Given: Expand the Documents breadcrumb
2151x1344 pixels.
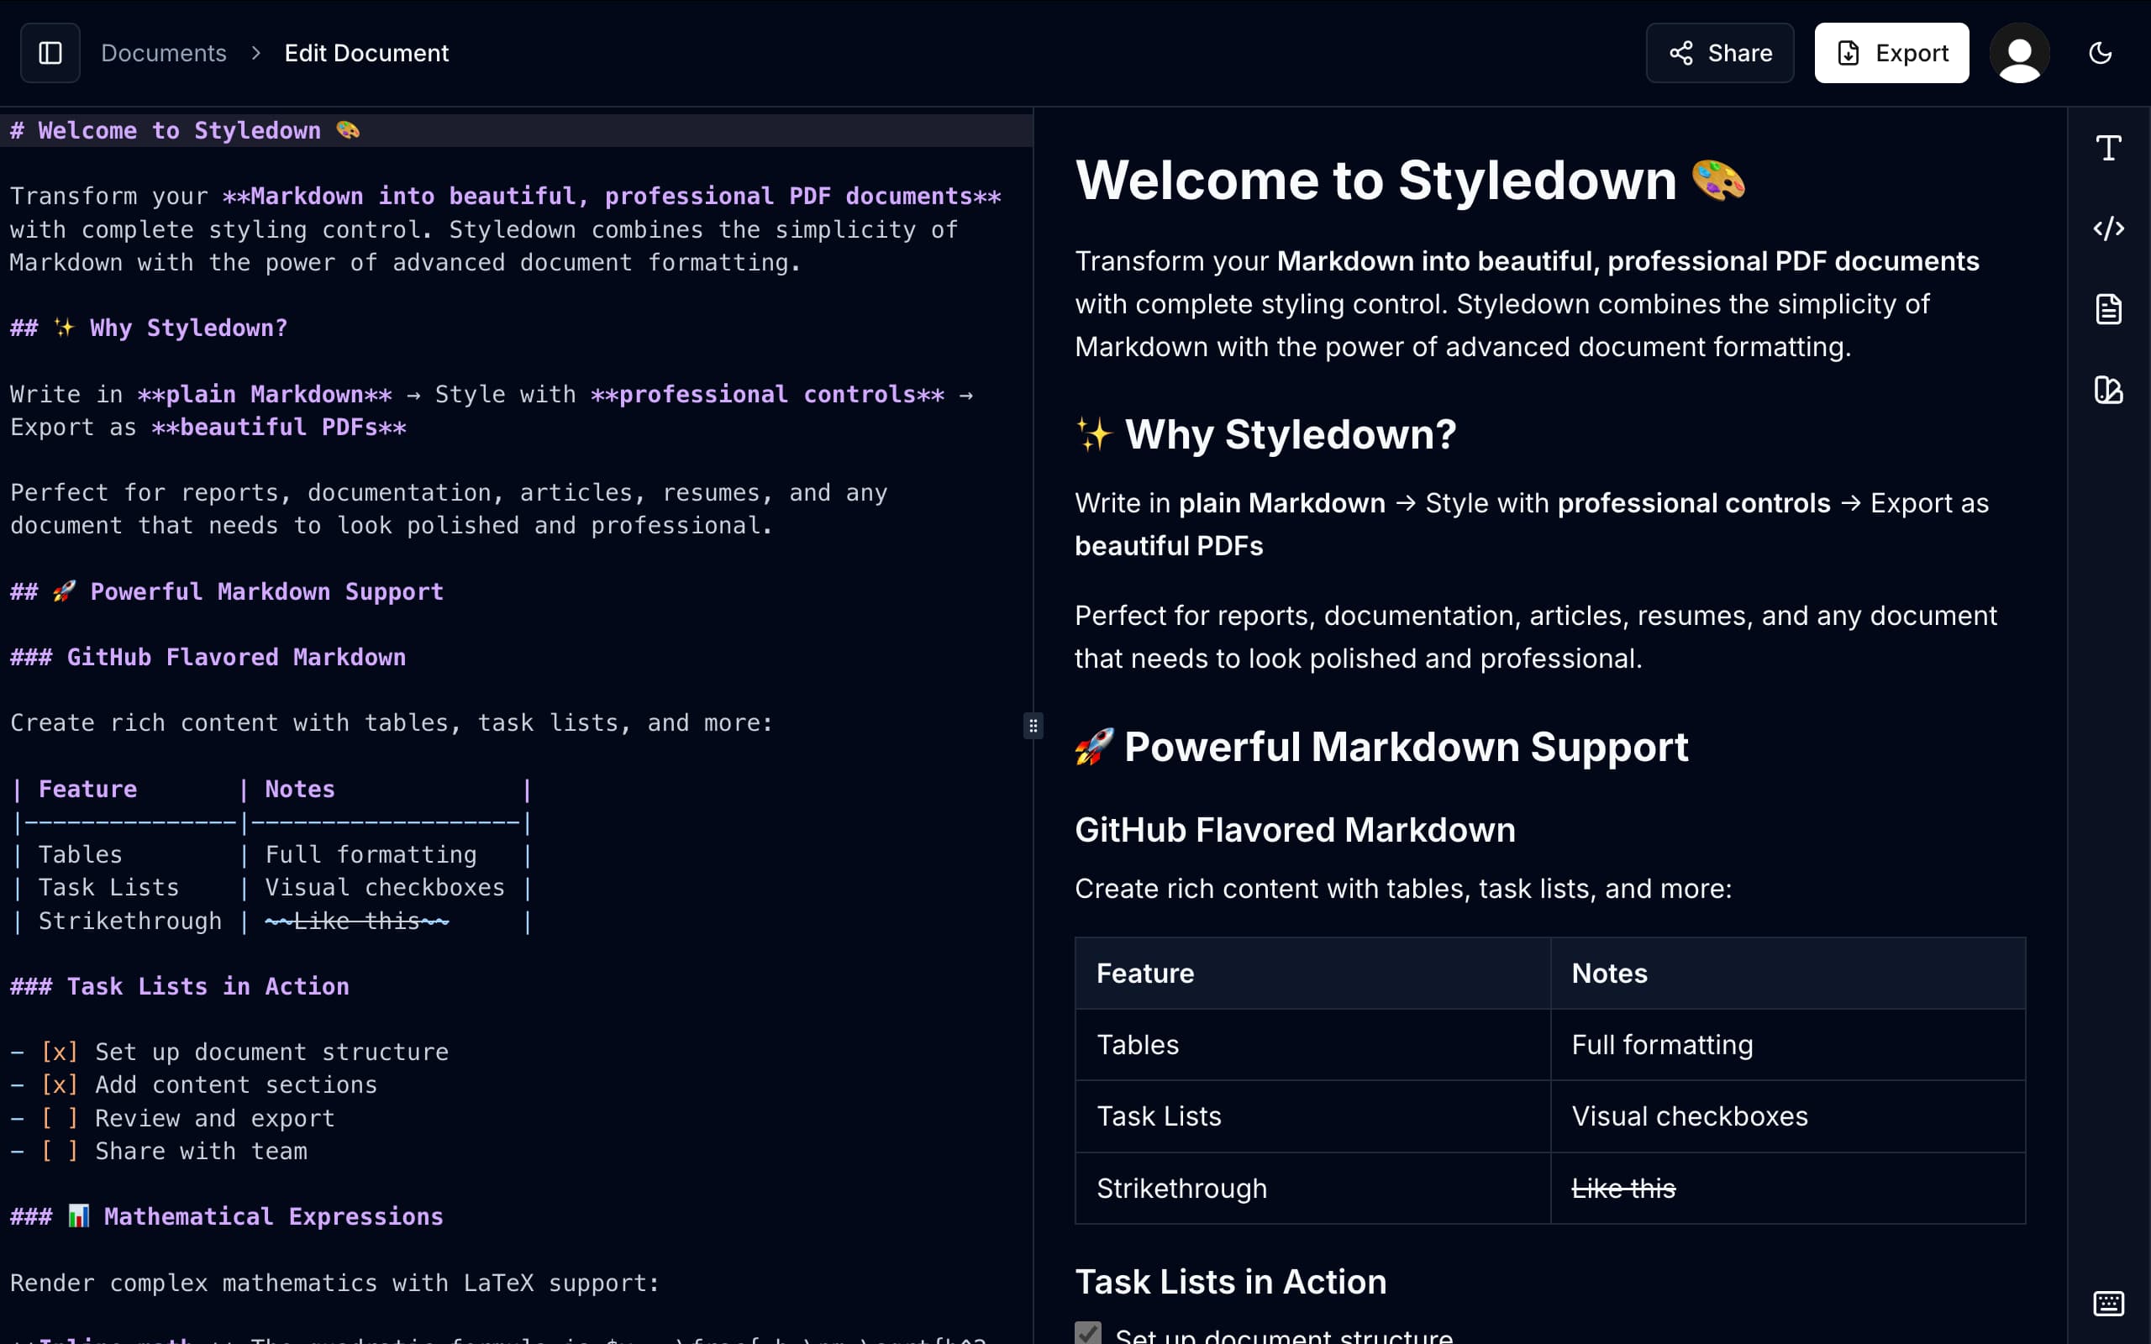Looking at the screenshot, I should 164,52.
